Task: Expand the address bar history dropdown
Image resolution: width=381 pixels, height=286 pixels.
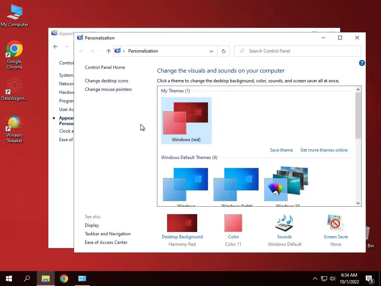Action: (211, 51)
